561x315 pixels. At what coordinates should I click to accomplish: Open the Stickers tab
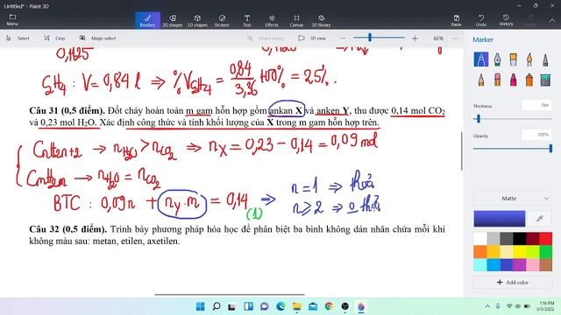pos(222,20)
